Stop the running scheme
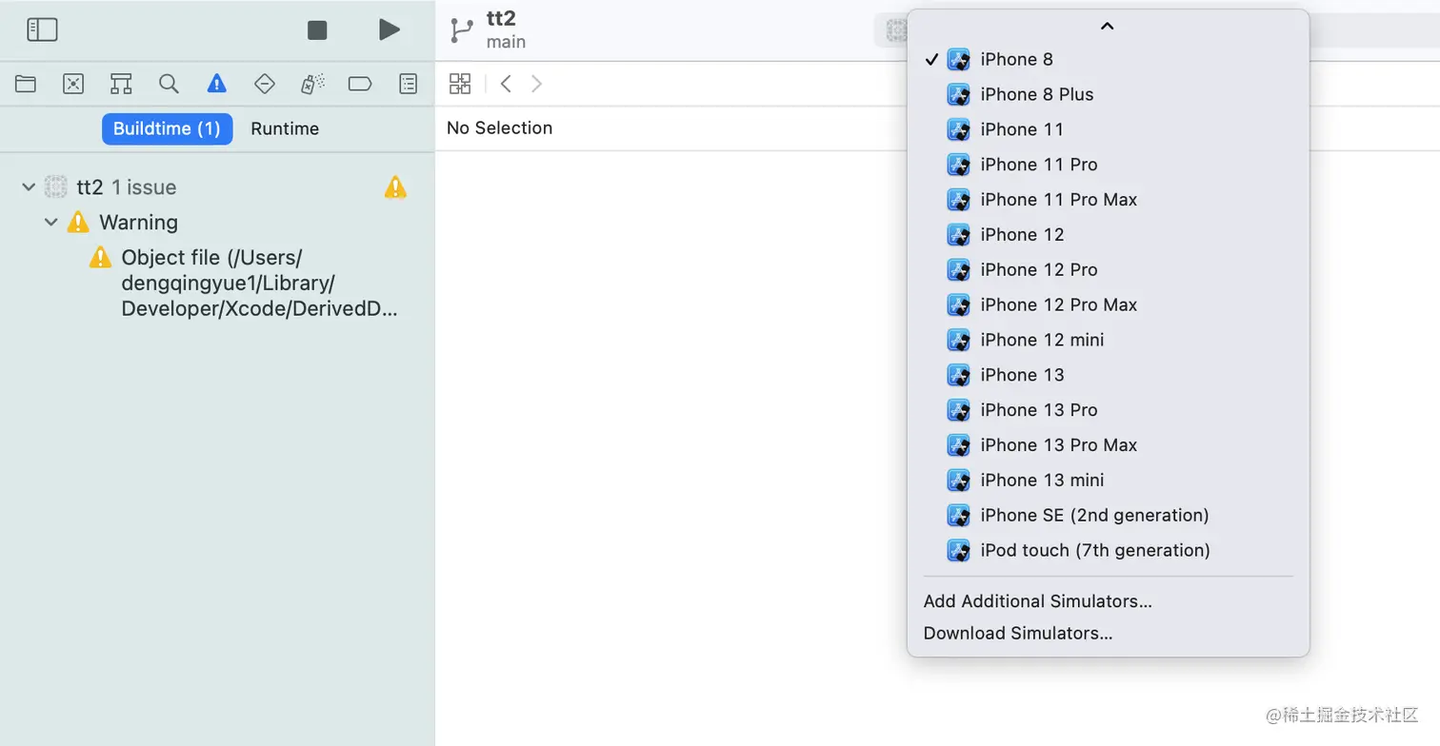This screenshot has width=1440, height=746. pos(317,30)
